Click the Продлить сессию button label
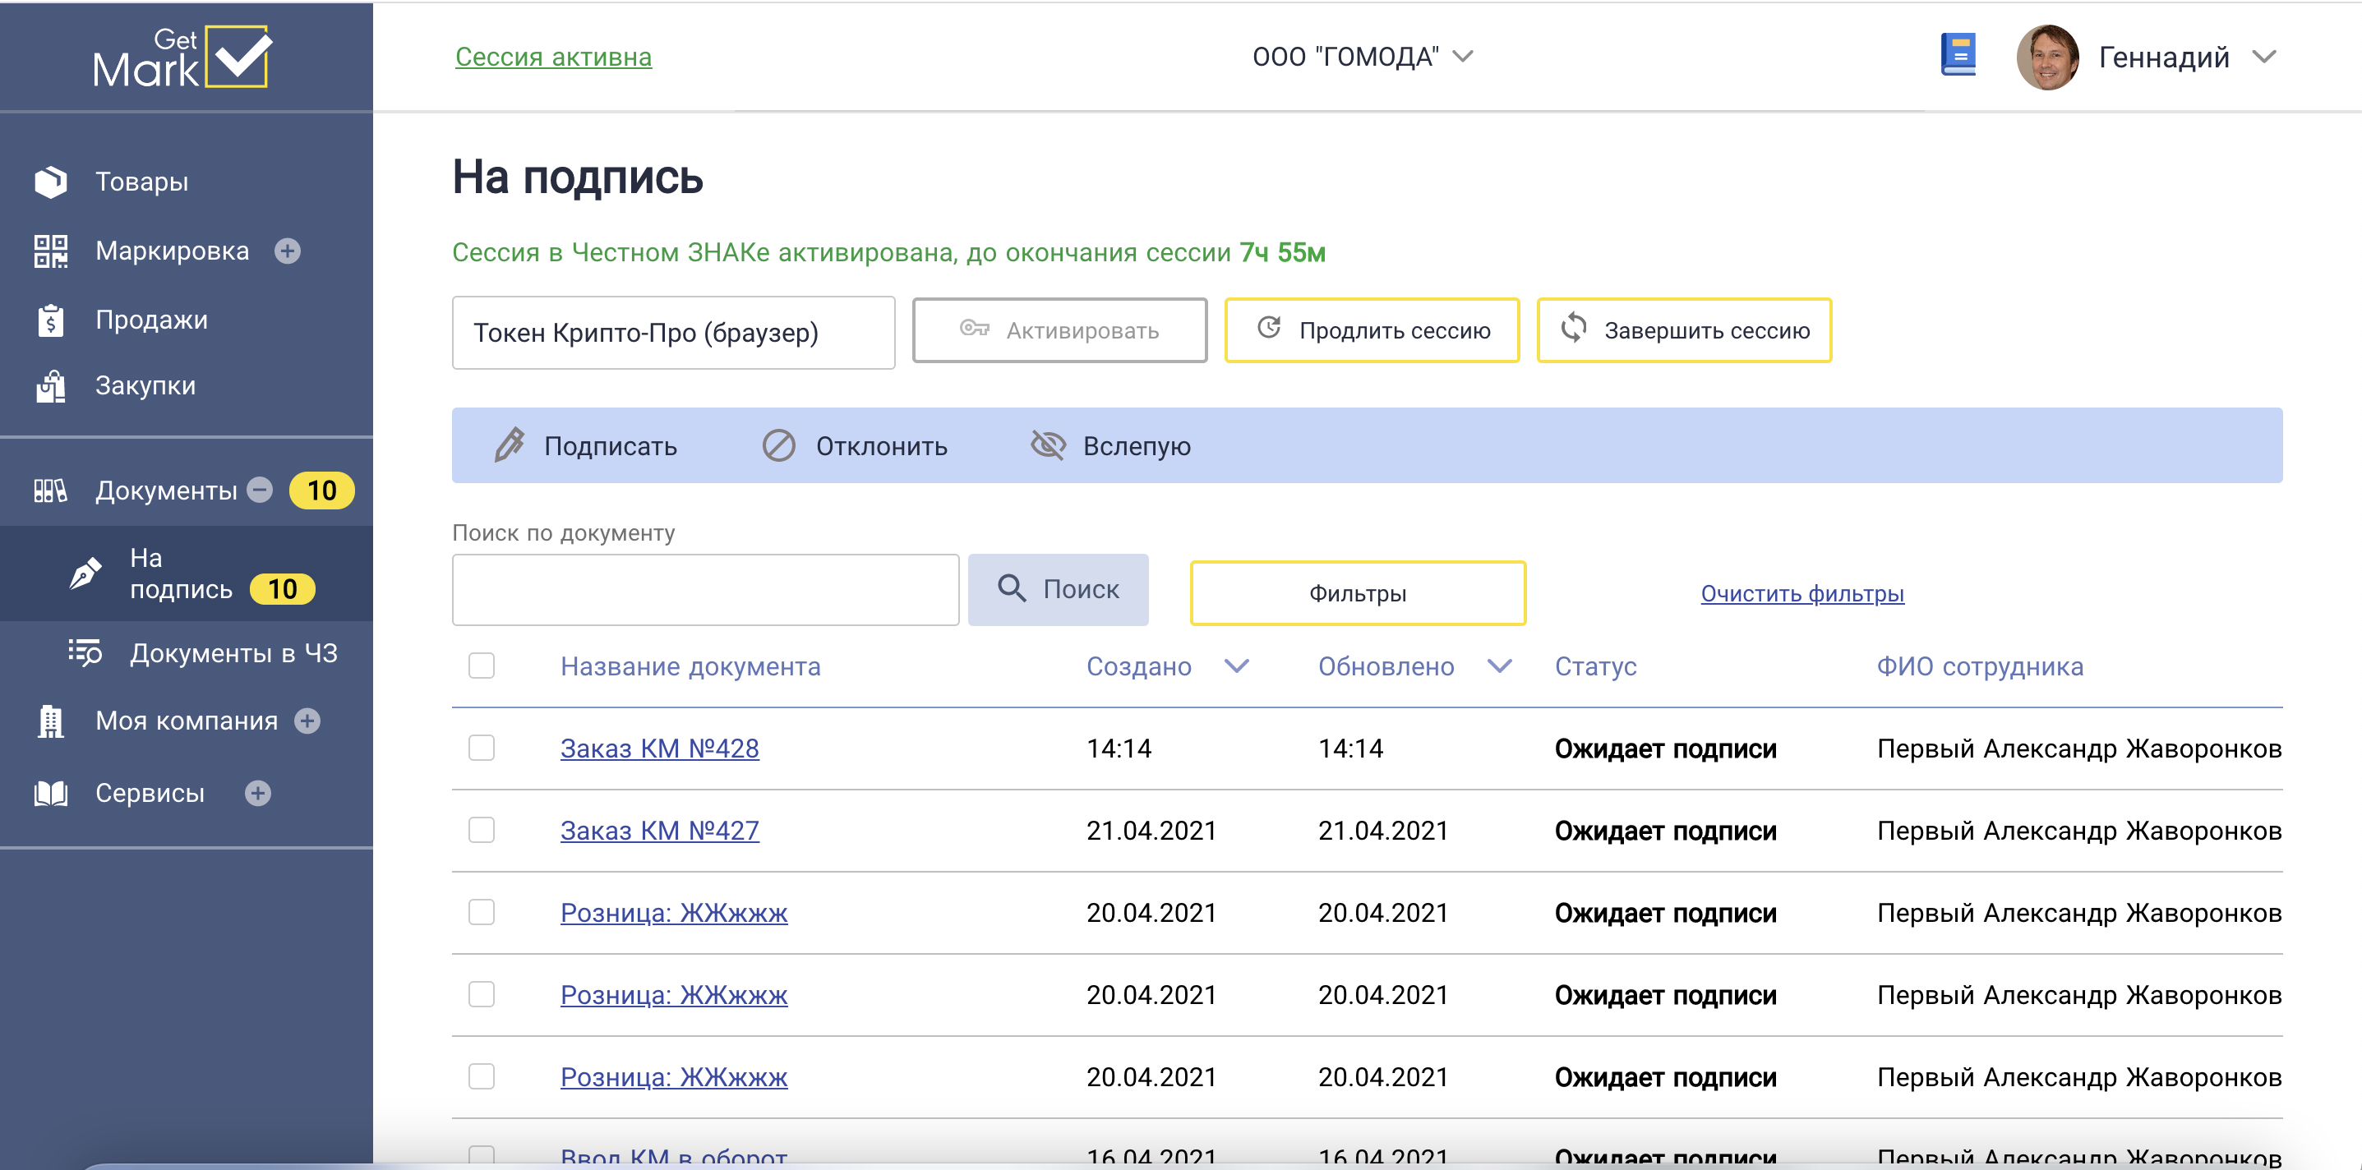The height and width of the screenshot is (1170, 2362). point(1395,330)
